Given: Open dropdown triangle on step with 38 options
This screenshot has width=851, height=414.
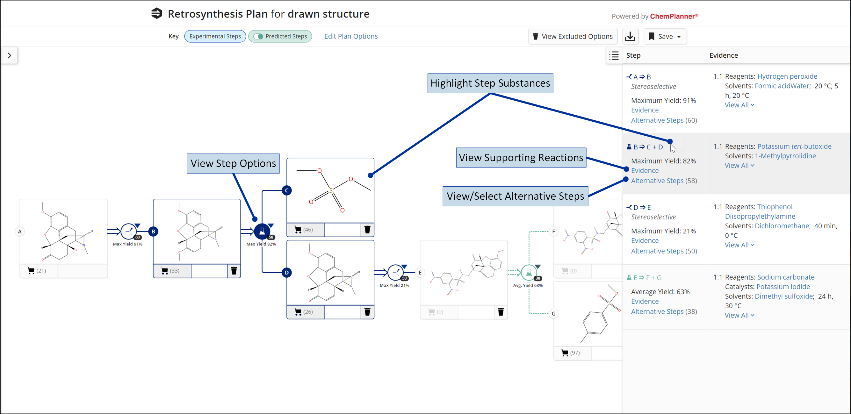Looking at the screenshot, I should click(538, 267).
